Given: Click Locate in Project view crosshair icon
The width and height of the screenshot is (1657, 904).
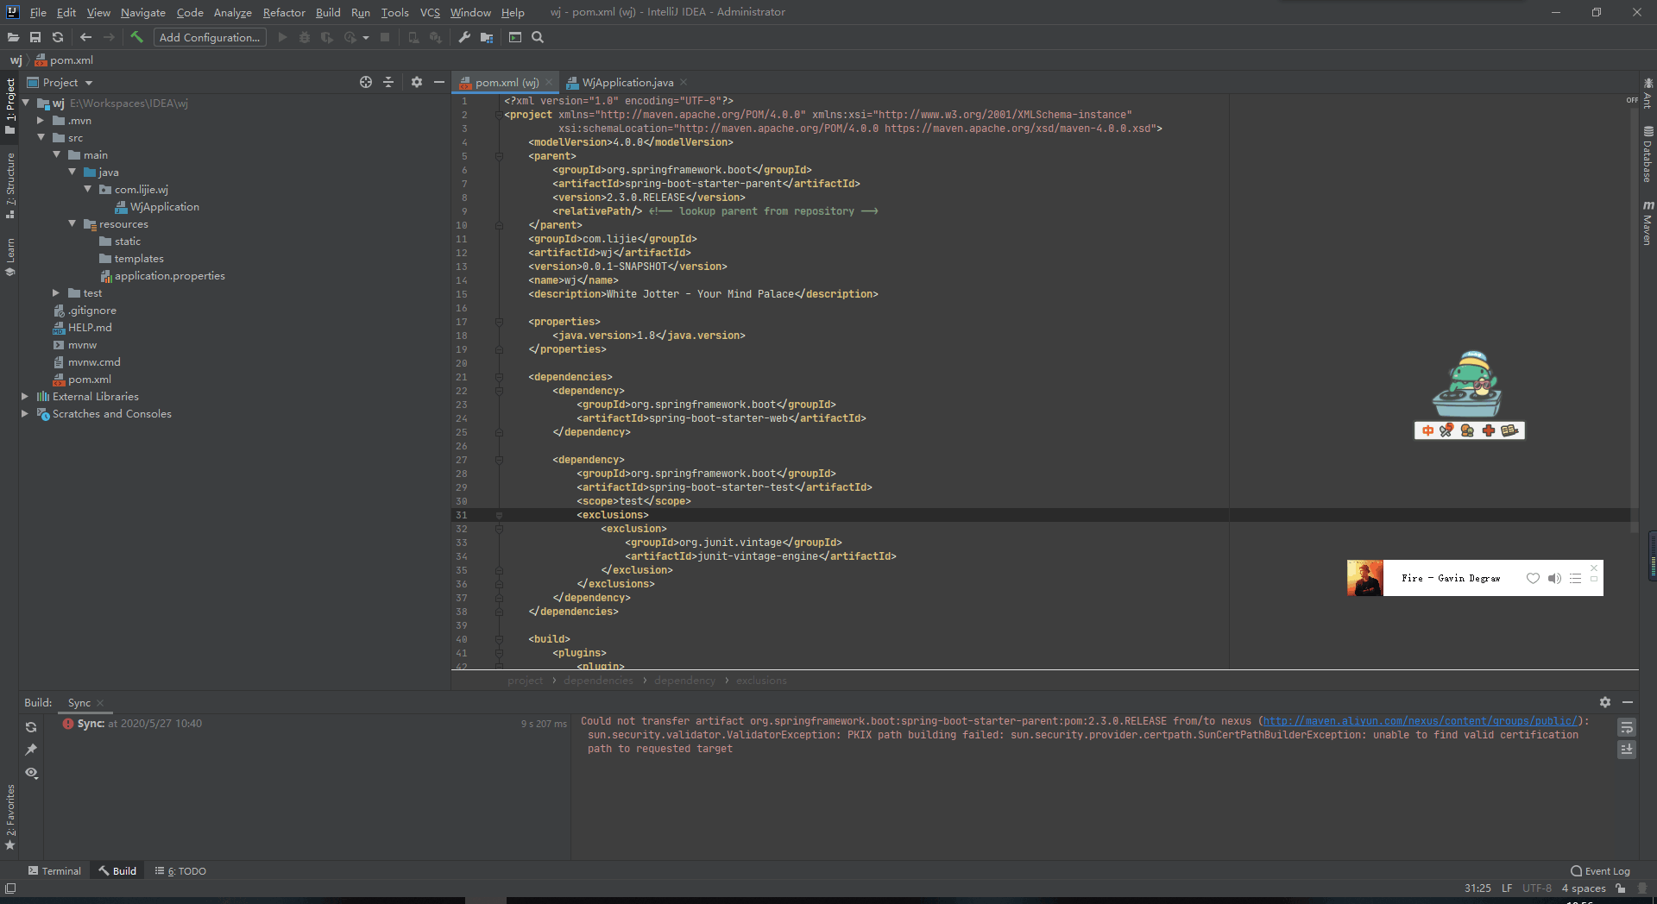Looking at the screenshot, I should click(366, 82).
